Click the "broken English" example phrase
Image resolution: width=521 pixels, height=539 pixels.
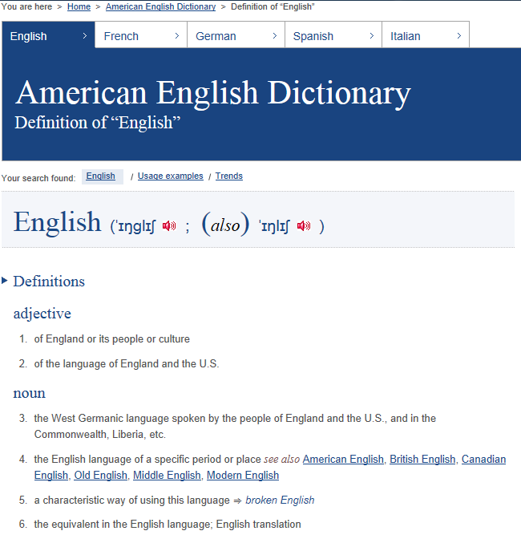point(280,500)
